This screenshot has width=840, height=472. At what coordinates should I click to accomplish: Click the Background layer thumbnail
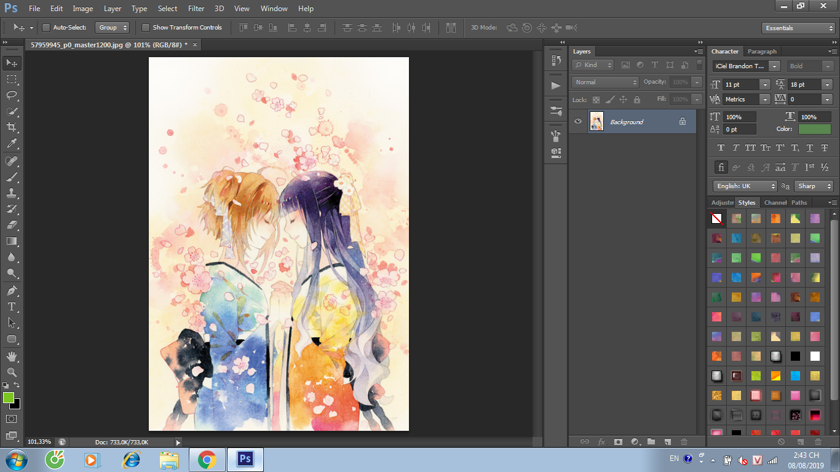coord(596,122)
